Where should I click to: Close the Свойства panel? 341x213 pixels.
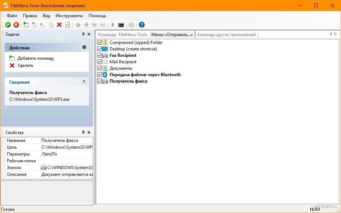89,132
